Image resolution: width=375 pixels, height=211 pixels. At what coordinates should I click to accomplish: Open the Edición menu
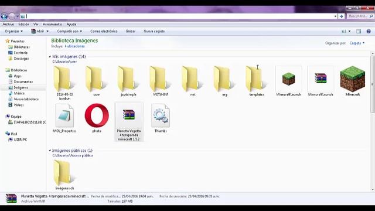click(23, 24)
